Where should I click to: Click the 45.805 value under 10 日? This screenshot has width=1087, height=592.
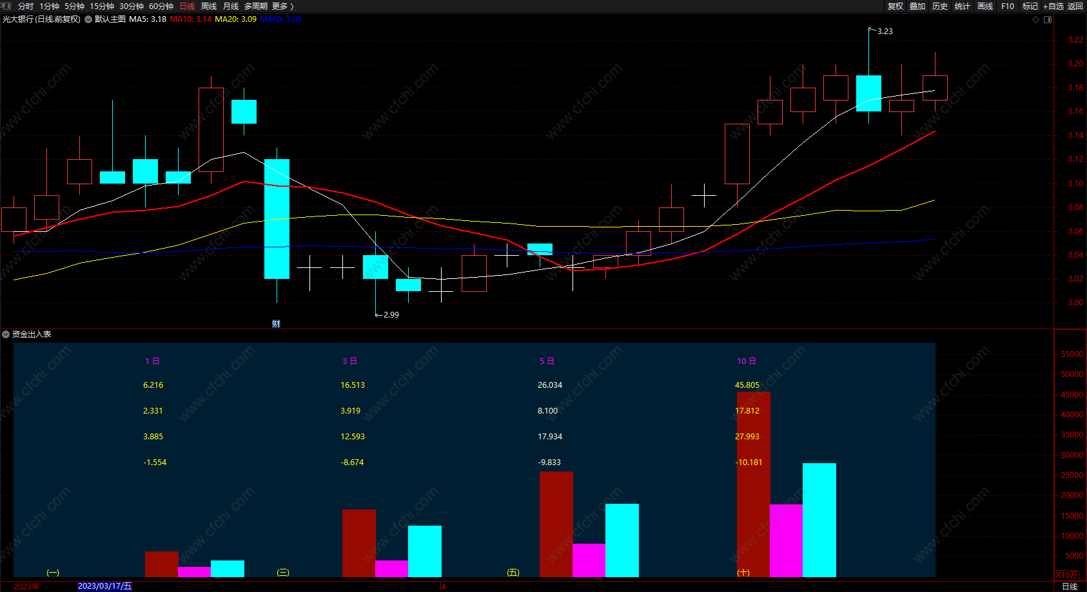747,385
